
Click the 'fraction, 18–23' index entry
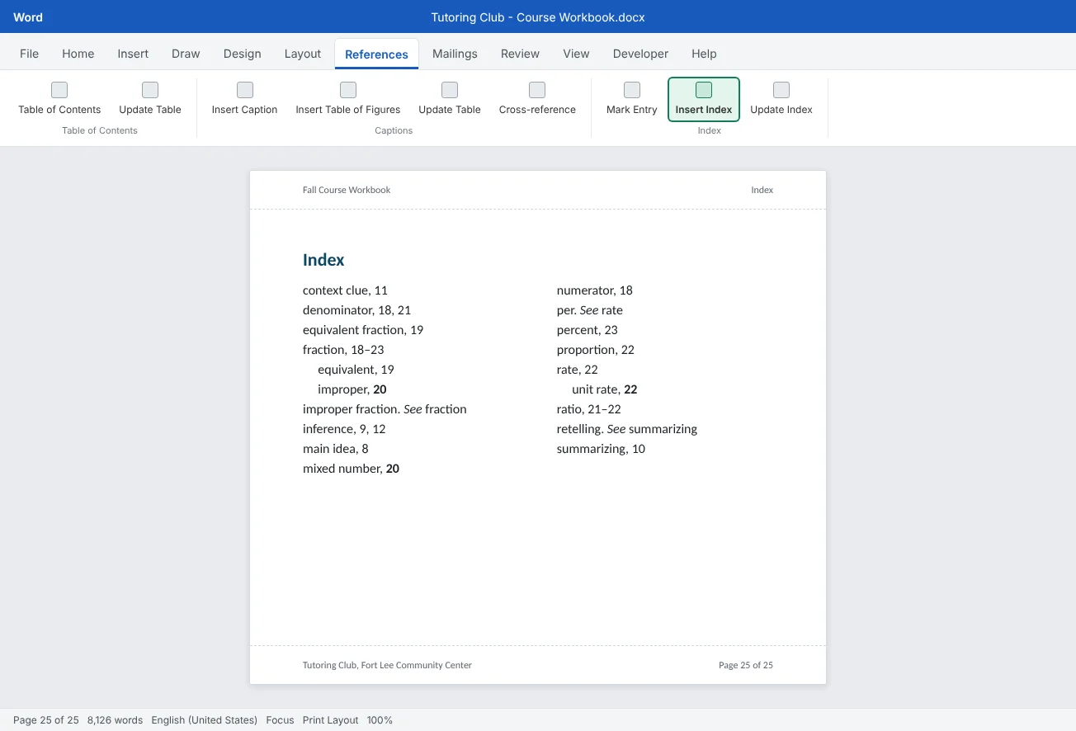343,350
